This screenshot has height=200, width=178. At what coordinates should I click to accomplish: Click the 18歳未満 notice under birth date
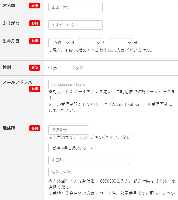tap(100, 50)
